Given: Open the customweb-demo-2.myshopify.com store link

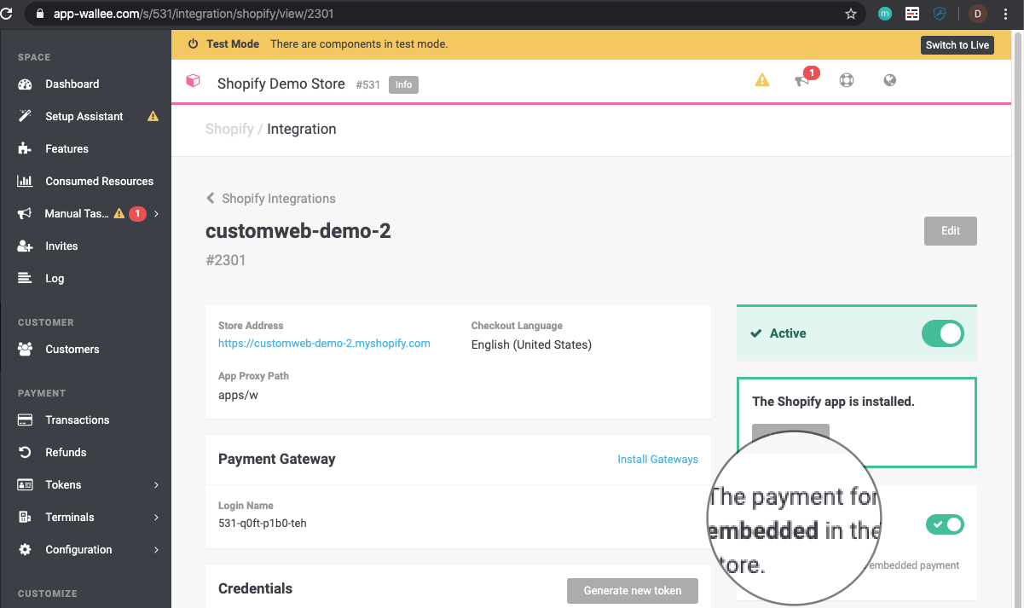Looking at the screenshot, I should (x=324, y=344).
